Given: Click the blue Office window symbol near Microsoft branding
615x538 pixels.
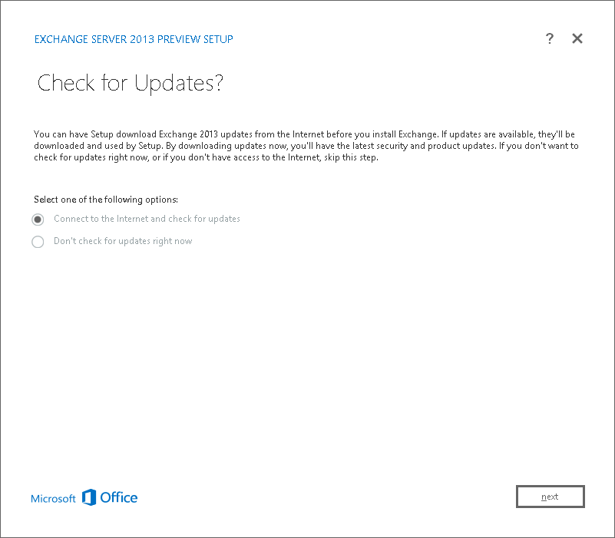Looking at the screenshot, I should [x=91, y=497].
